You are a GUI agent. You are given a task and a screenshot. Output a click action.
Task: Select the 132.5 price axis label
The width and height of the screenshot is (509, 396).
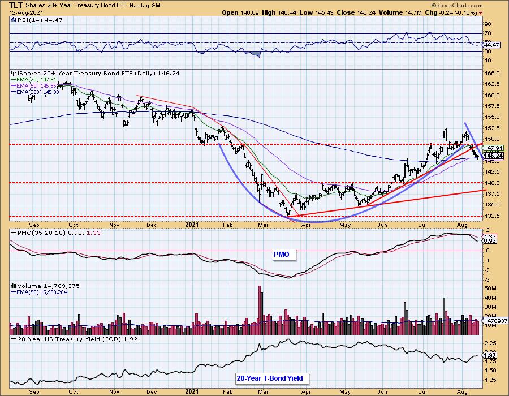(x=493, y=216)
